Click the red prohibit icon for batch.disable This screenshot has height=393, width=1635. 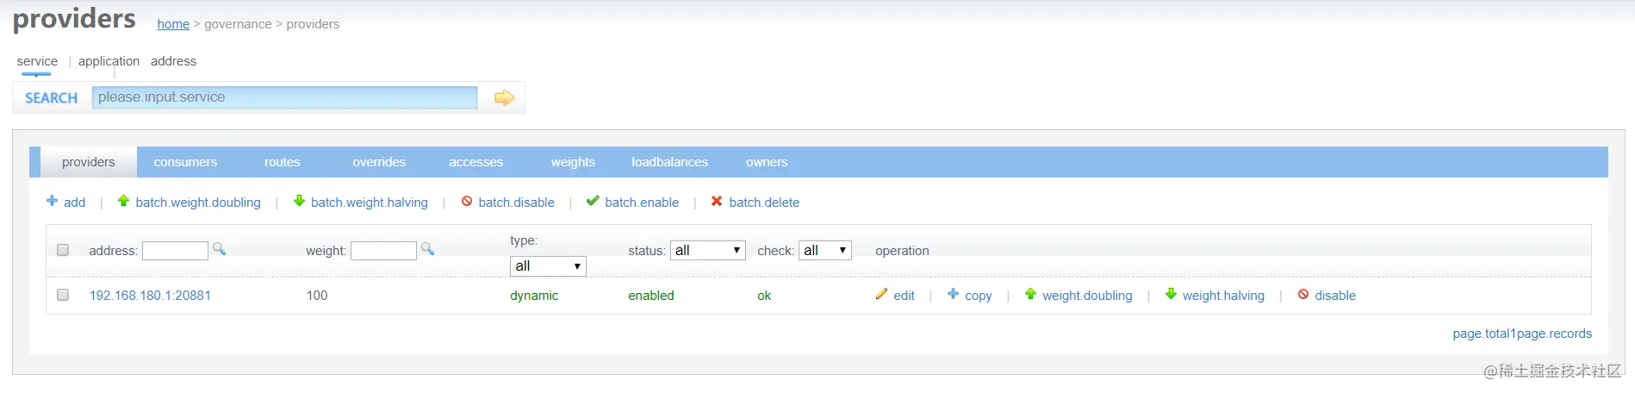[466, 201]
